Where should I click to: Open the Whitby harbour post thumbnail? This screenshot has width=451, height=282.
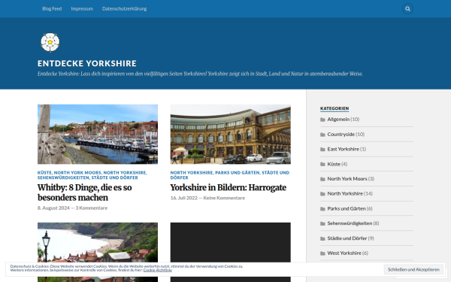click(x=98, y=134)
